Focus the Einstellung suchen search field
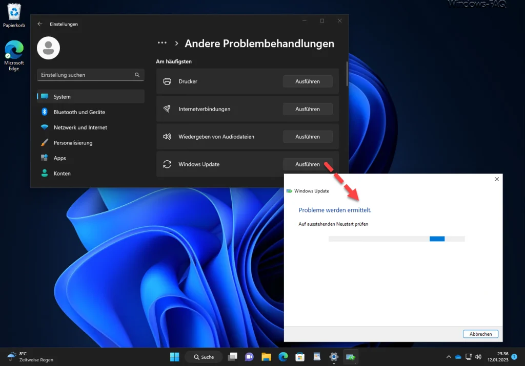The height and width of the screenshot is (366, 525). tap(90, 75)
